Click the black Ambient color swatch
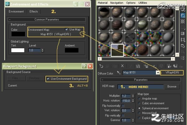Screen dimensions: 187x125 point(72,50)
